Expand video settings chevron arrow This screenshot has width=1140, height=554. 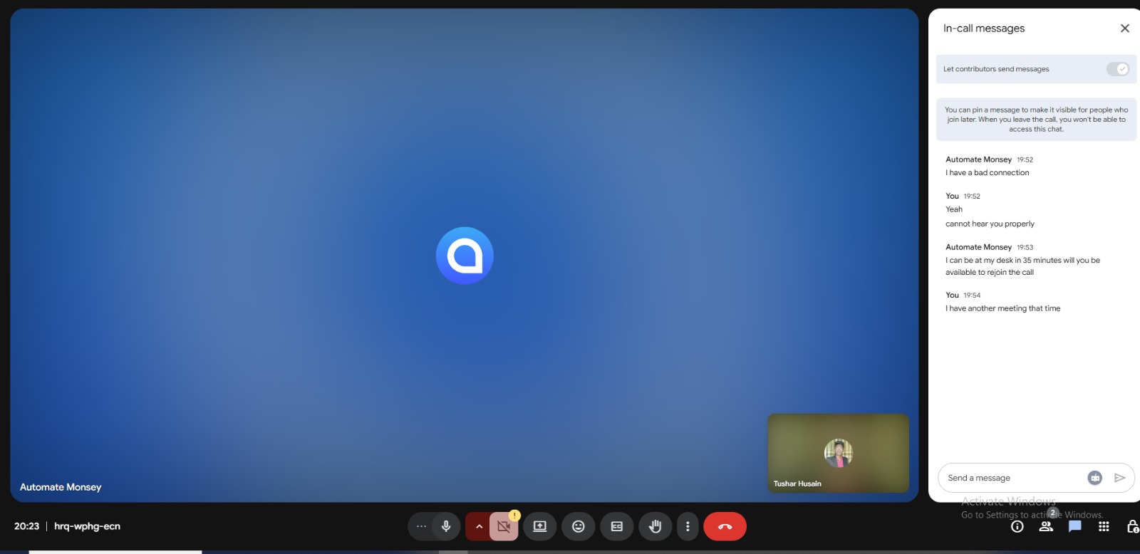(x=479, y=526)
